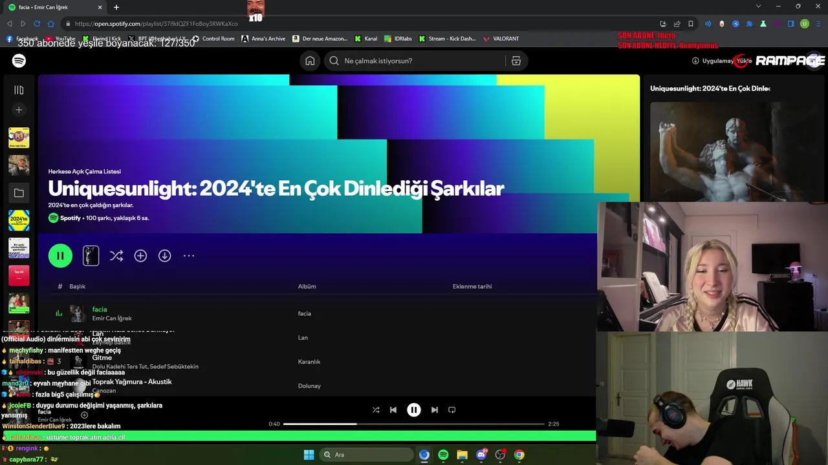
Task: Open the folder item in library sidebar
Action: (x=19, y=192)
